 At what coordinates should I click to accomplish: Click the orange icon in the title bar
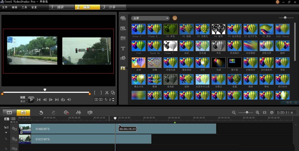[x=278, y=2]
